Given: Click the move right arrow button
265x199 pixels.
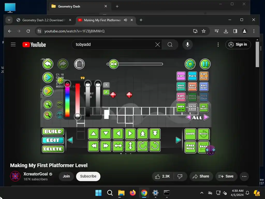Looking at the screenshot, I should pyautogui.click(x=130, y=134).
